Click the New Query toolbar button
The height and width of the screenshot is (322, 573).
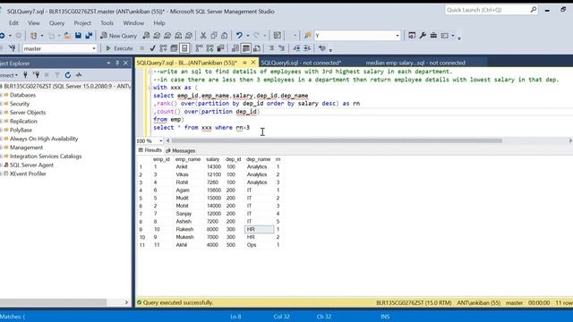click(x=119, y=36)
